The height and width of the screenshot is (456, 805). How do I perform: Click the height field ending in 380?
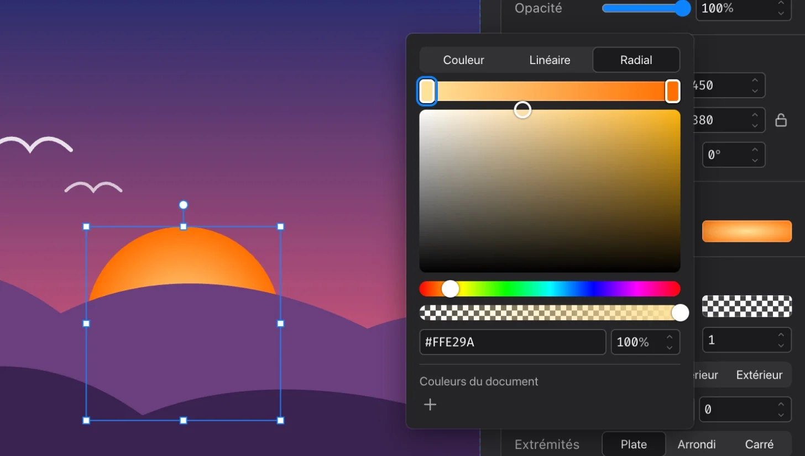(x=729, y=120)
